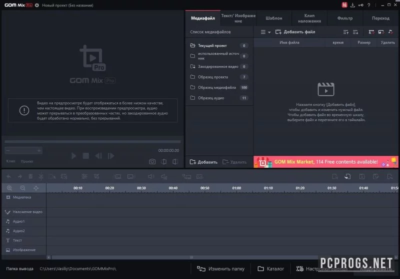The height and width of the screenshot is (279, 400).
Task: Click the download icon in title bar
Action: coord(352,5)
